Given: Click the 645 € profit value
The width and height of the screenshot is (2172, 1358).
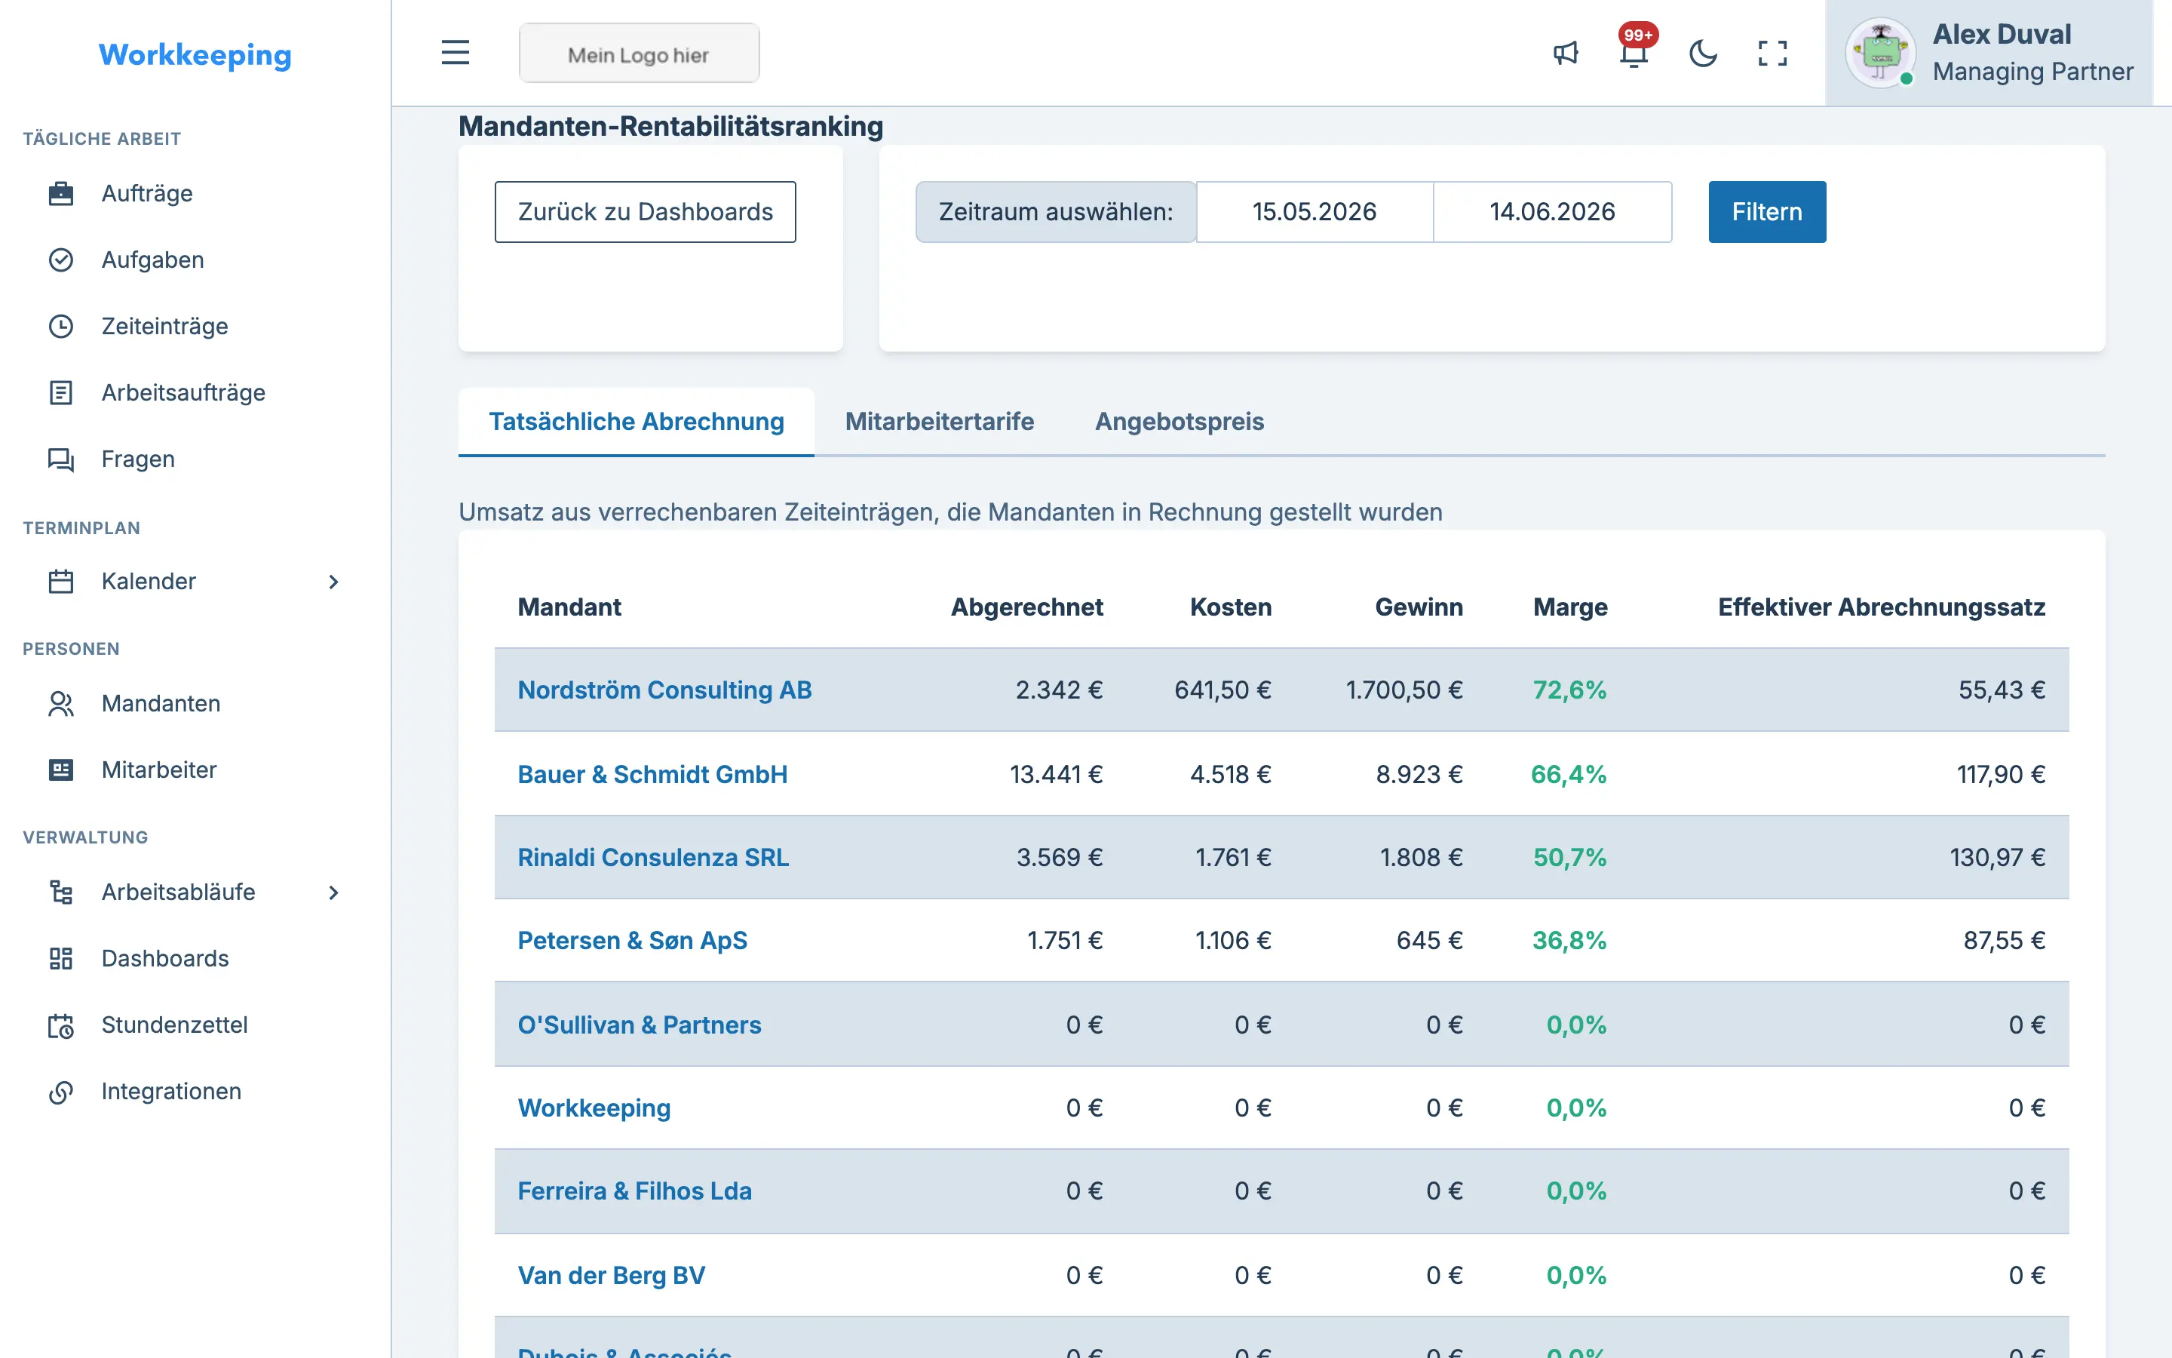Looking at the screenshot, I should (x=1429, y=940).
